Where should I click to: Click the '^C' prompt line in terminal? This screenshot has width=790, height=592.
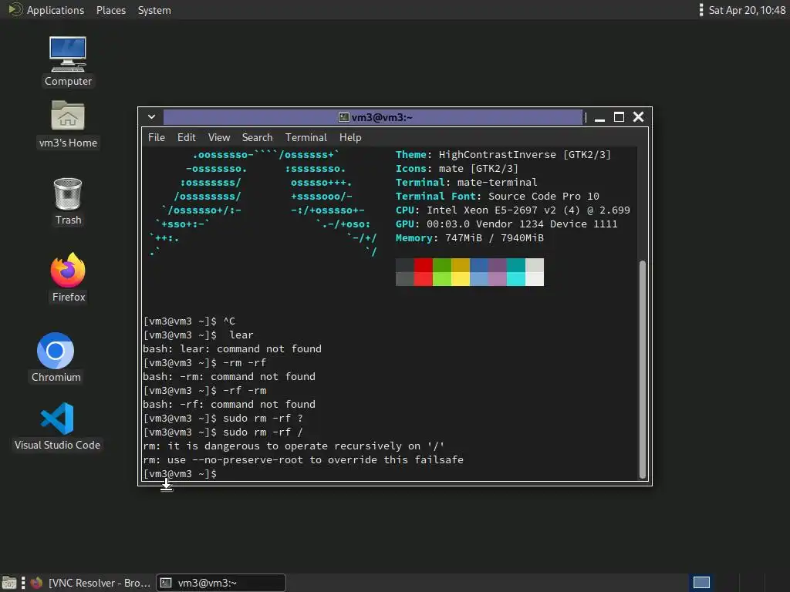point(189,321)
